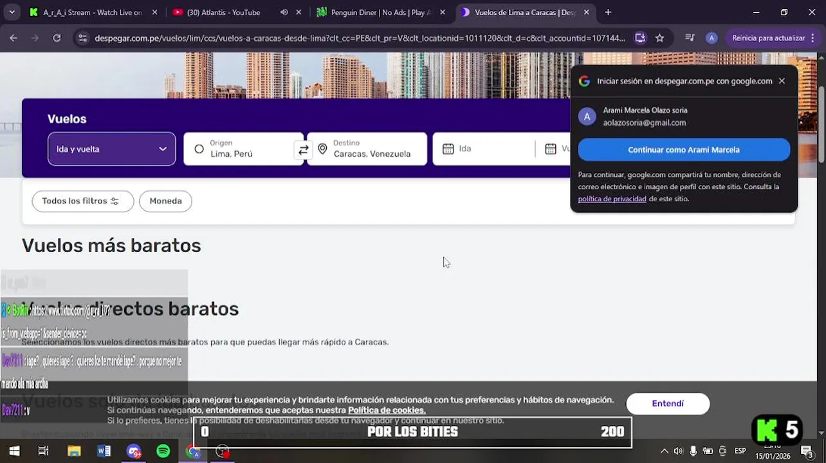Bookmark this page with the star icon
Screen dimensions: 826x463
pos(659,38)
